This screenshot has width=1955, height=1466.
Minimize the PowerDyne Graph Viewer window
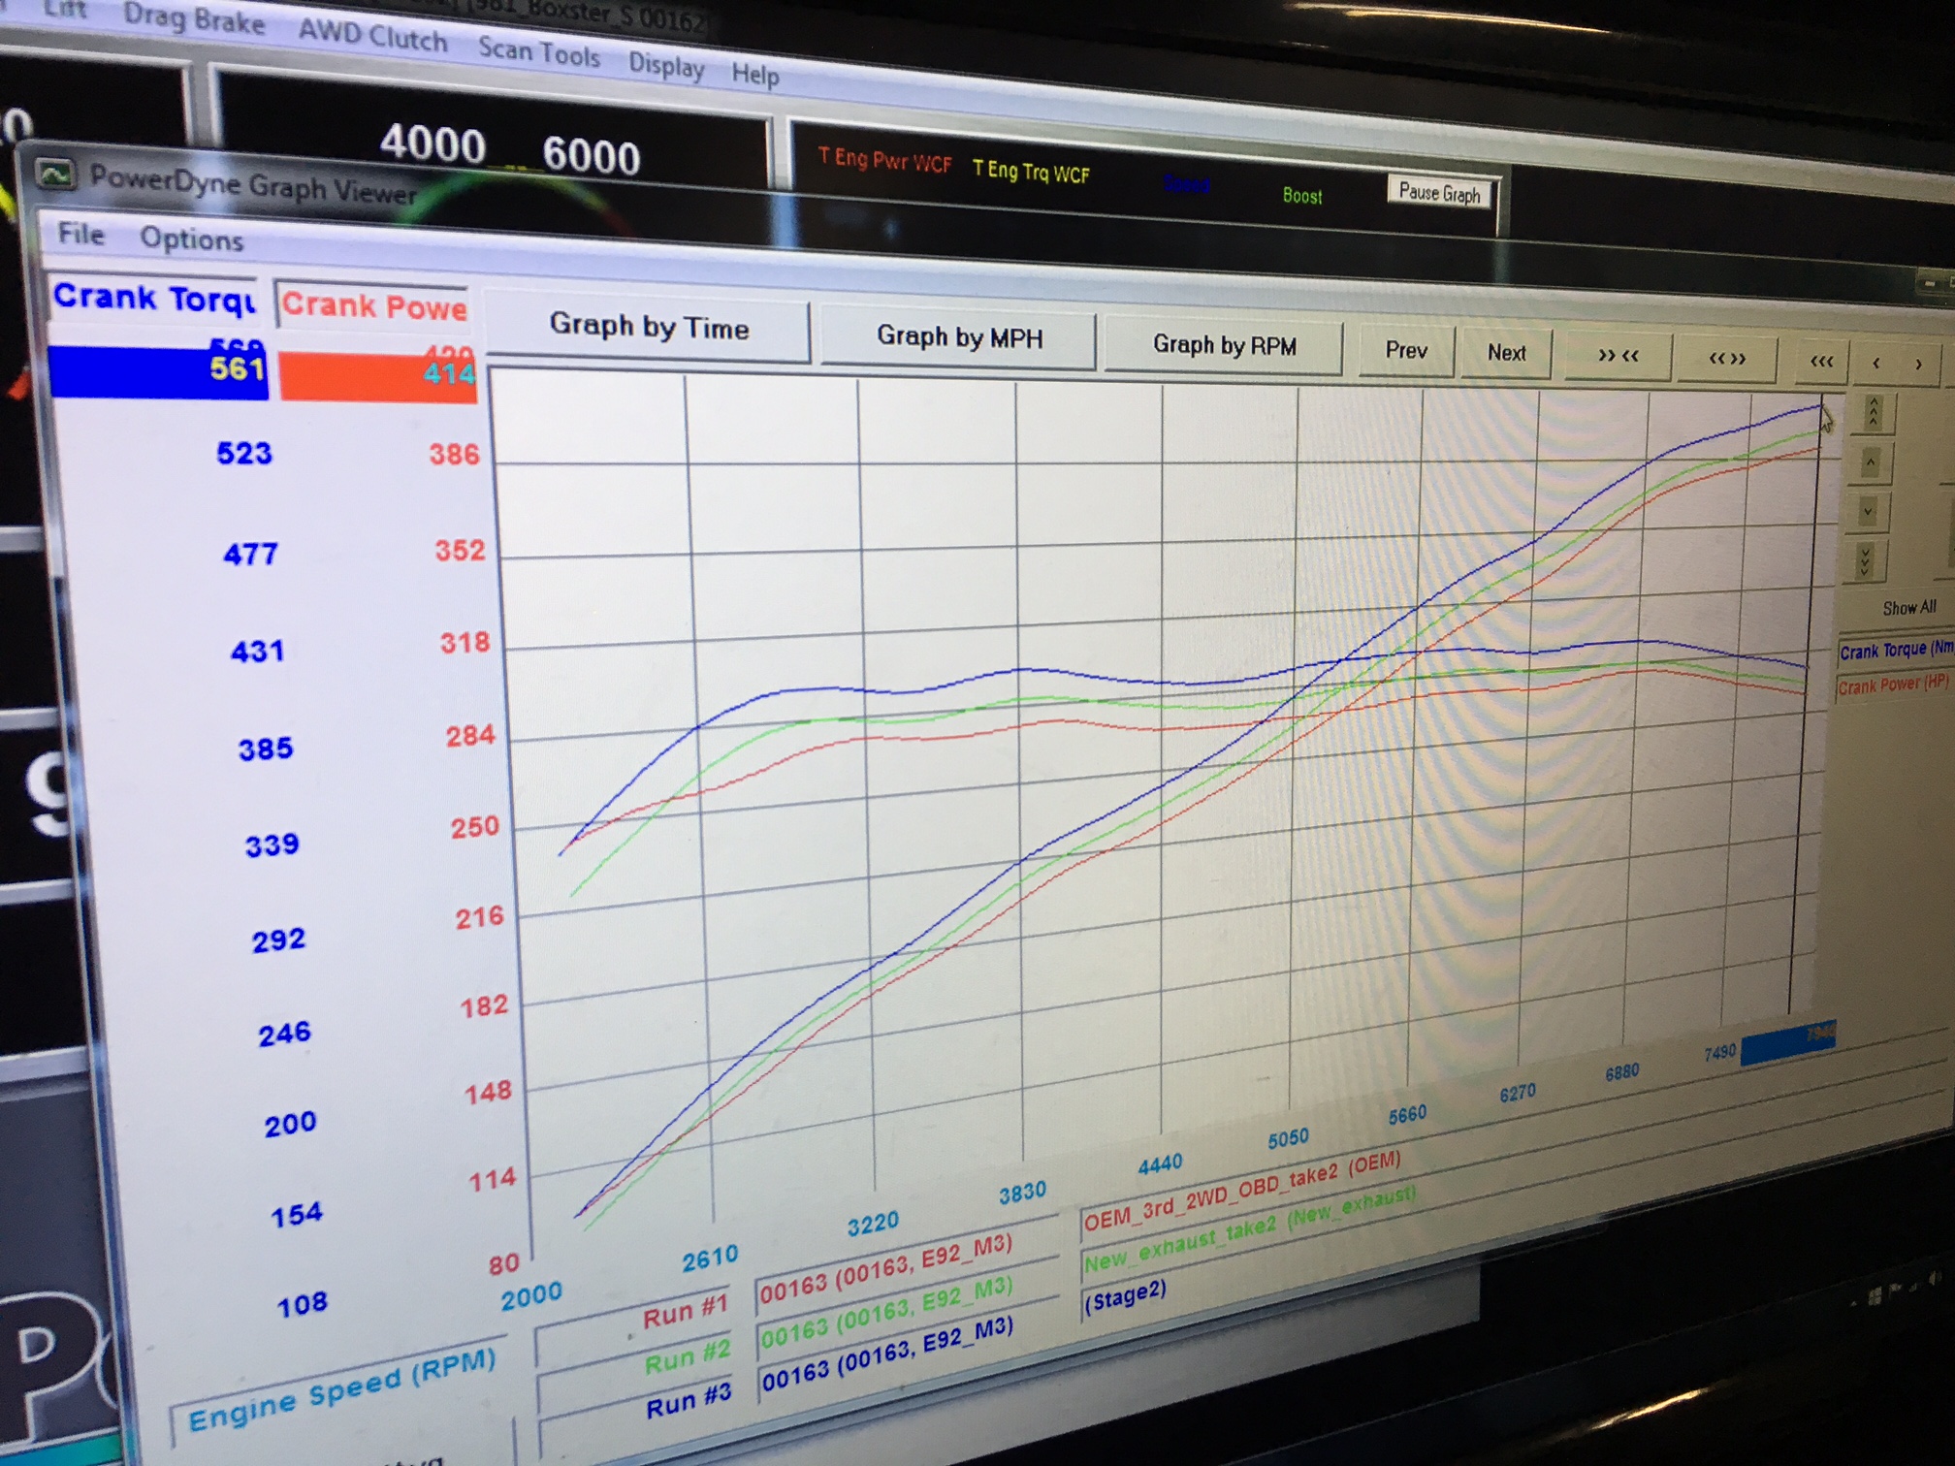(1931, 283)
